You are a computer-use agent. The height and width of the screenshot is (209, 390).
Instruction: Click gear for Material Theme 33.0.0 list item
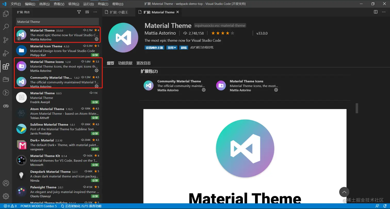pos(96,39)
